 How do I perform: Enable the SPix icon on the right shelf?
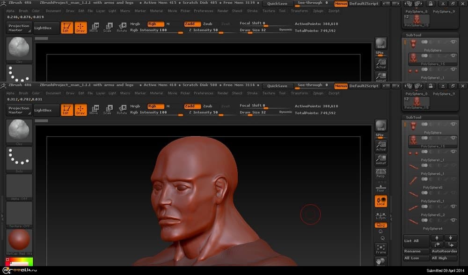pos(380,136)
